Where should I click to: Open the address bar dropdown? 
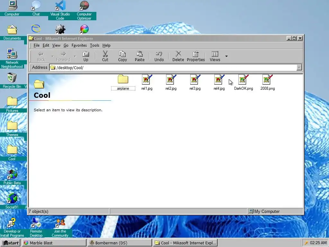pos(299,68)
